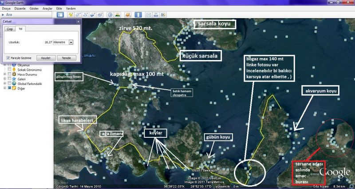
Task: Open View in Google Maps icon
Action: point(163,15)
